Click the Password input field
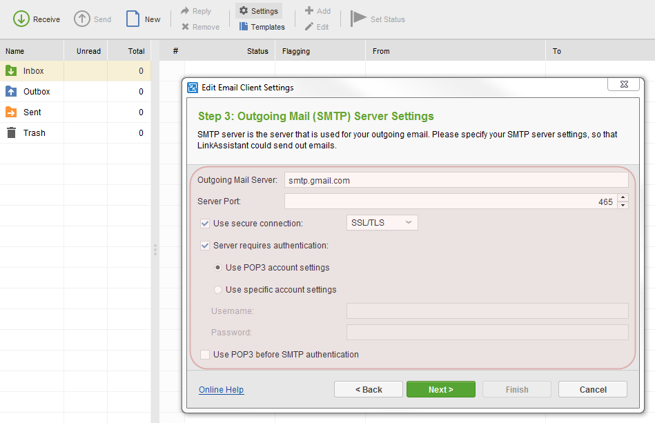 [487, 333]
